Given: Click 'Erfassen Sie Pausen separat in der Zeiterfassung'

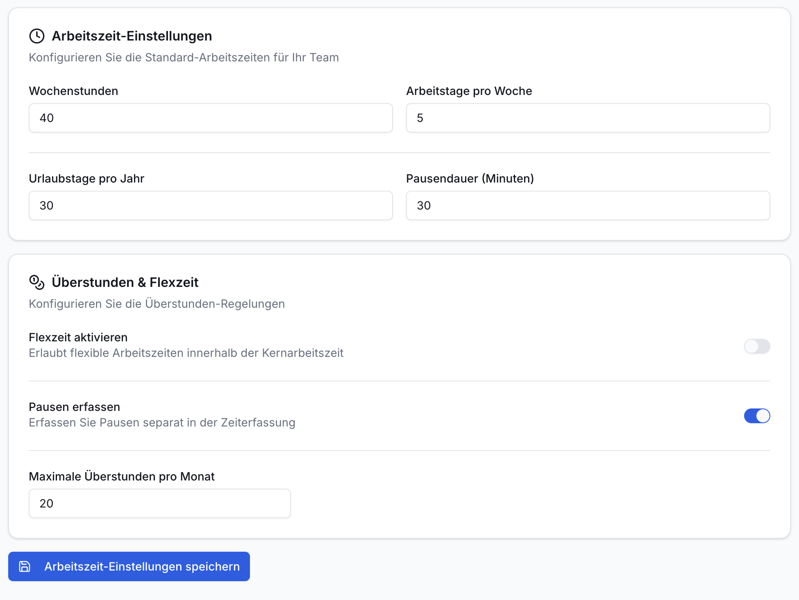Looking at the screenshot, I should click(162, 422).
